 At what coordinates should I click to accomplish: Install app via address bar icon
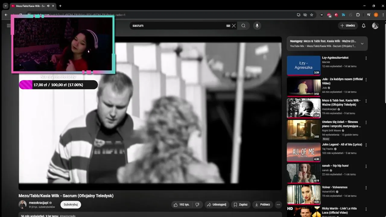[x=299, y=15]
